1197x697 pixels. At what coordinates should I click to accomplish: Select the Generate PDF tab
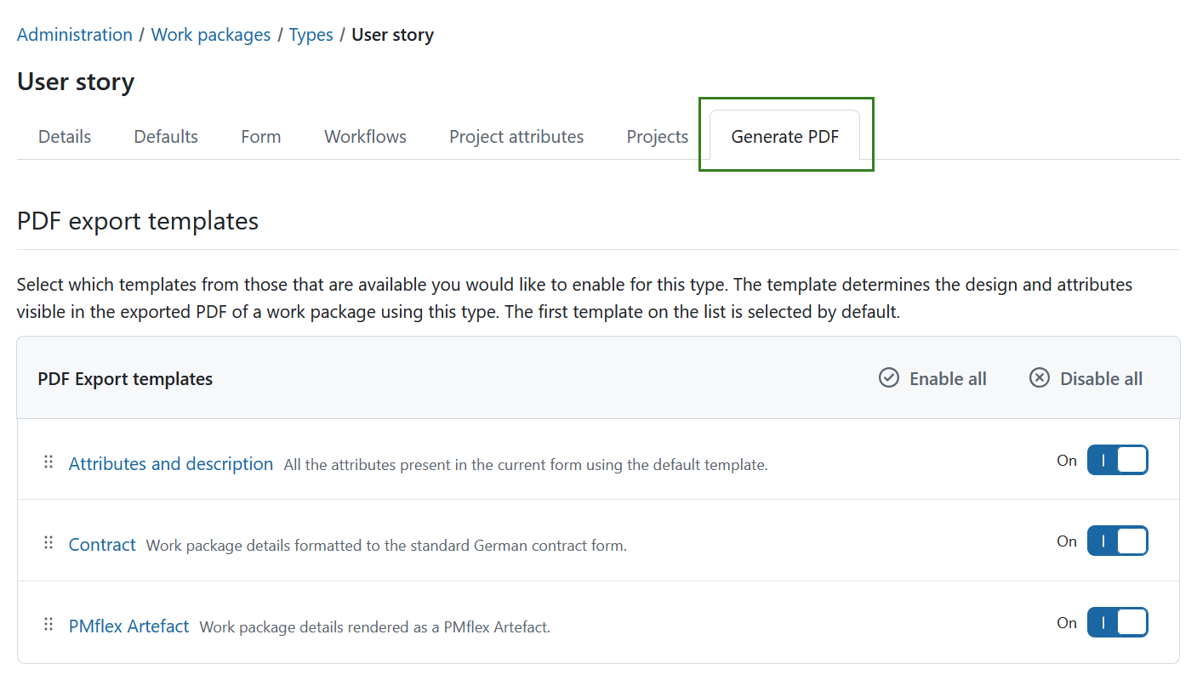tap(785, 137)
